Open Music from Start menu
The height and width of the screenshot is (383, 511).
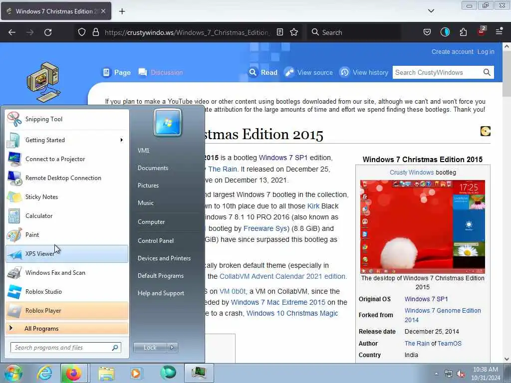pyautogui.click(x=146, y=203)
